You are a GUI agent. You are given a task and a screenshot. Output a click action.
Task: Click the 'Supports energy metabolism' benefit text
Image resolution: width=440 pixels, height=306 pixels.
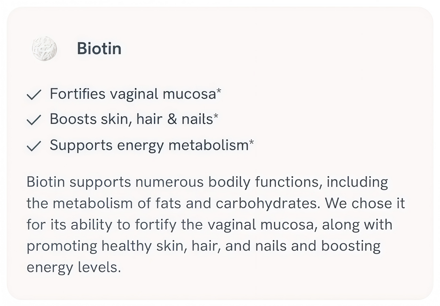pyautogui.click(x=149, y=145)
